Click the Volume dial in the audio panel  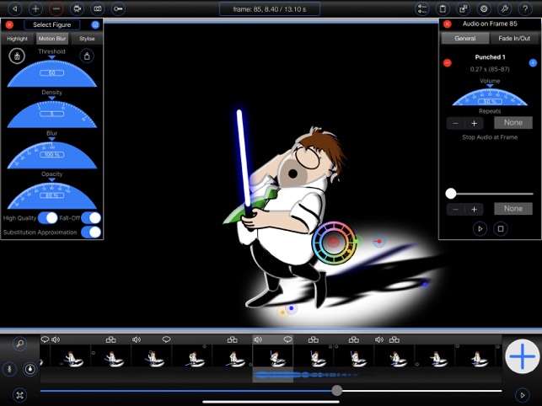(490, 97)
